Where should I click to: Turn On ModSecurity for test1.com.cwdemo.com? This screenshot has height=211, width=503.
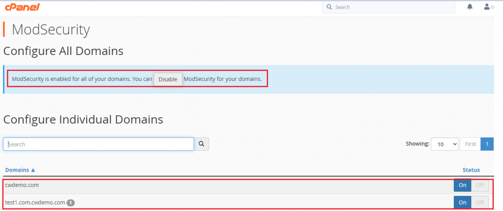click(x=462, y=202)
